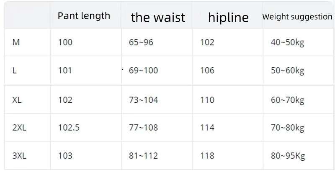The image size is (335, 172).
Task: Click the 81~112 waist cell
Action: pos(143,156)
